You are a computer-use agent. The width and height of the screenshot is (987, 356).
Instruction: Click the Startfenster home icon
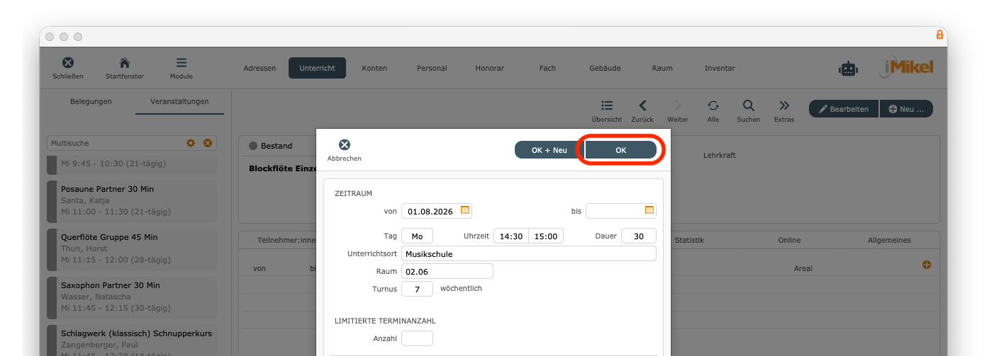pyautogui.click(x=124, y=64)
